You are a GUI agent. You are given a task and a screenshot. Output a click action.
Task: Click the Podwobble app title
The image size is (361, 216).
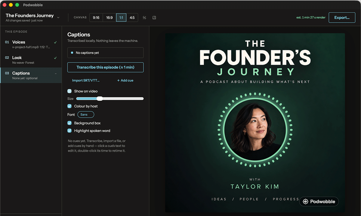[x=33, y=5]
